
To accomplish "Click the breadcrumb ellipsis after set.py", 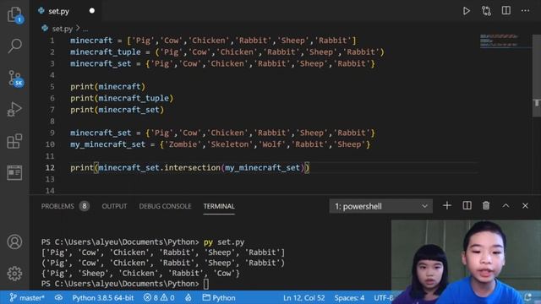I will (85, 29).
